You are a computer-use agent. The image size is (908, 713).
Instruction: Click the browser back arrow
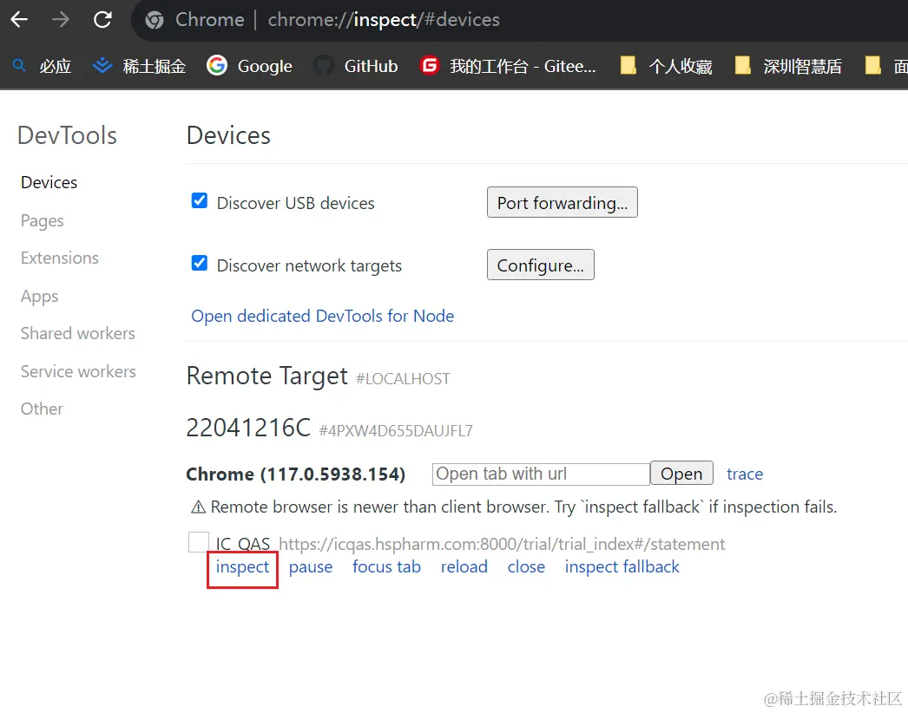tap(19, 19)
